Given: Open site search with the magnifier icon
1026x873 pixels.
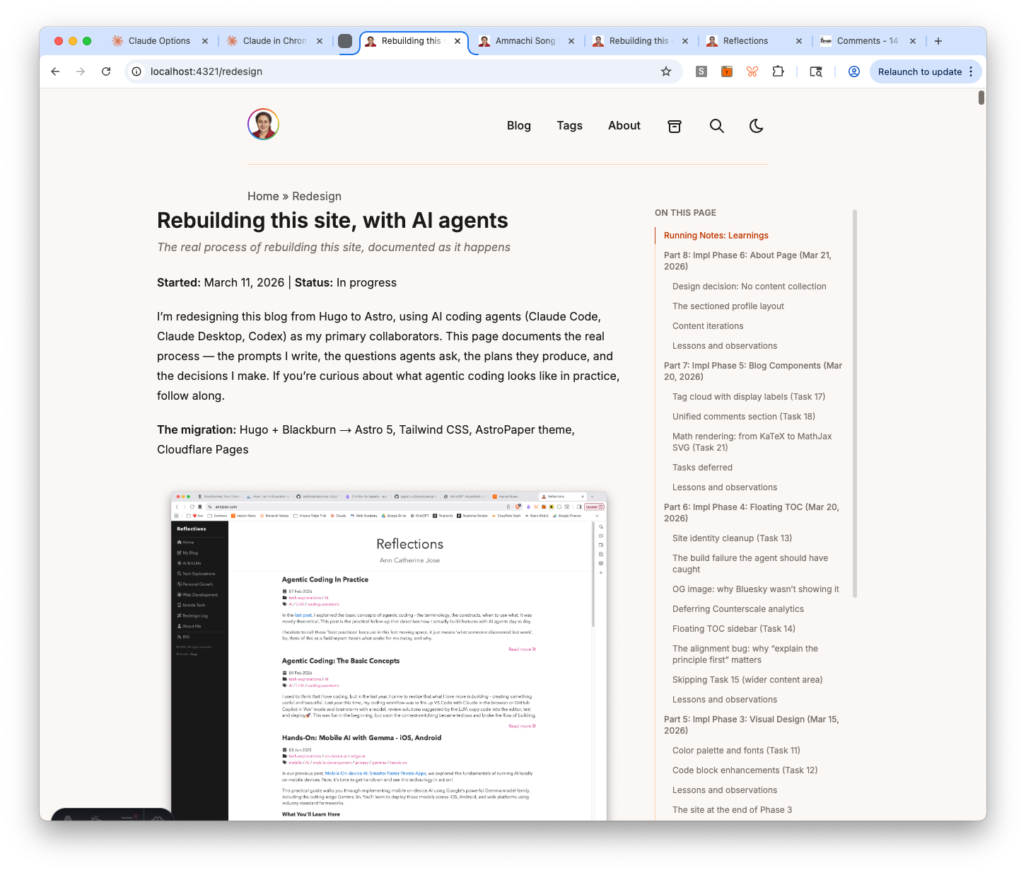Looking at the screenshot, I should (717, 126).
